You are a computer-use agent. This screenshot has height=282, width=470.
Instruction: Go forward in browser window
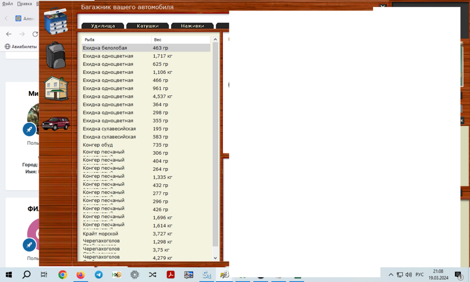(22, 34)
